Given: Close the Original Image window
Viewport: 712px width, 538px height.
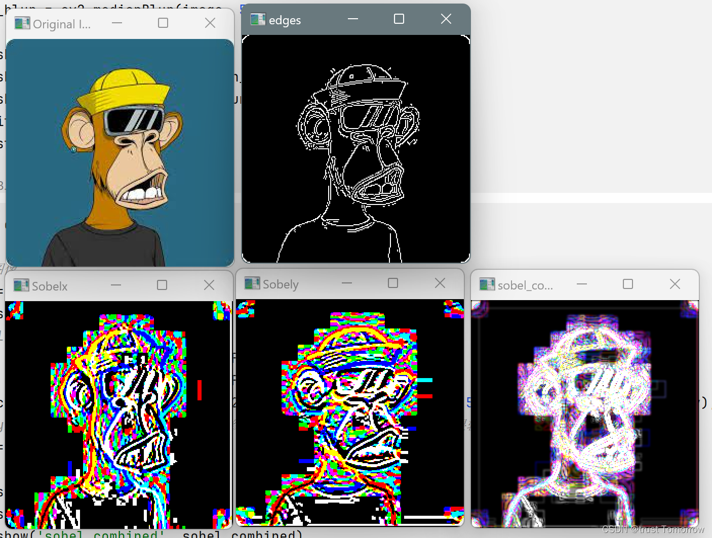Looking at the screenshot, I should tap(210, 23).
